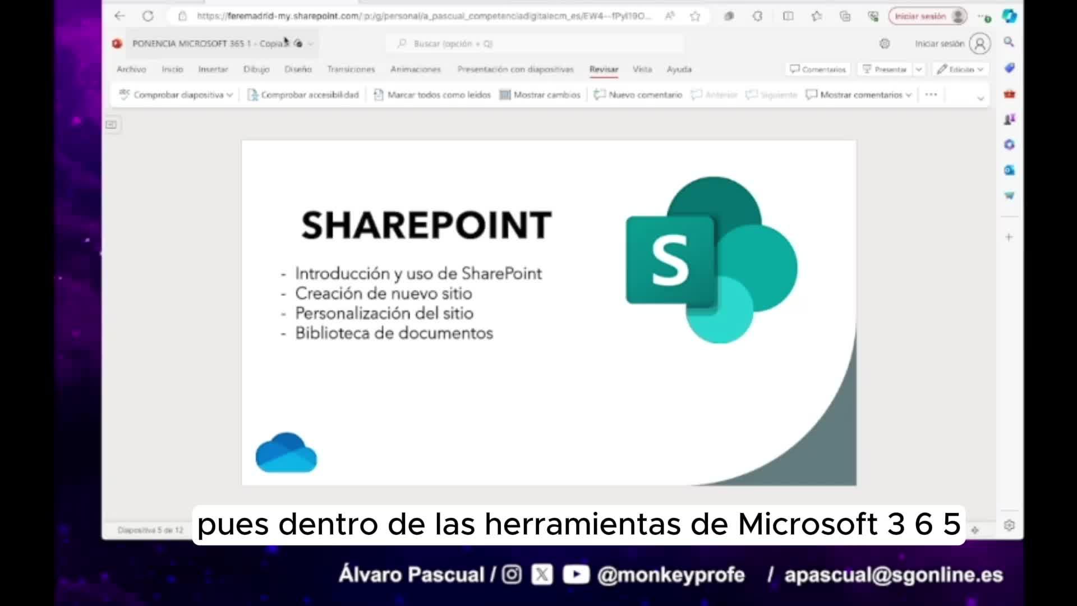Click the red Iniciar sesión button
Image resolution: width=1077 pixels, height=606 pixels.
920,16
